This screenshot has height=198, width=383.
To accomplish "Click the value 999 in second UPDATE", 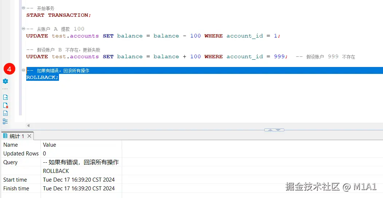I will pyautogui.click(x=279, y=57).
